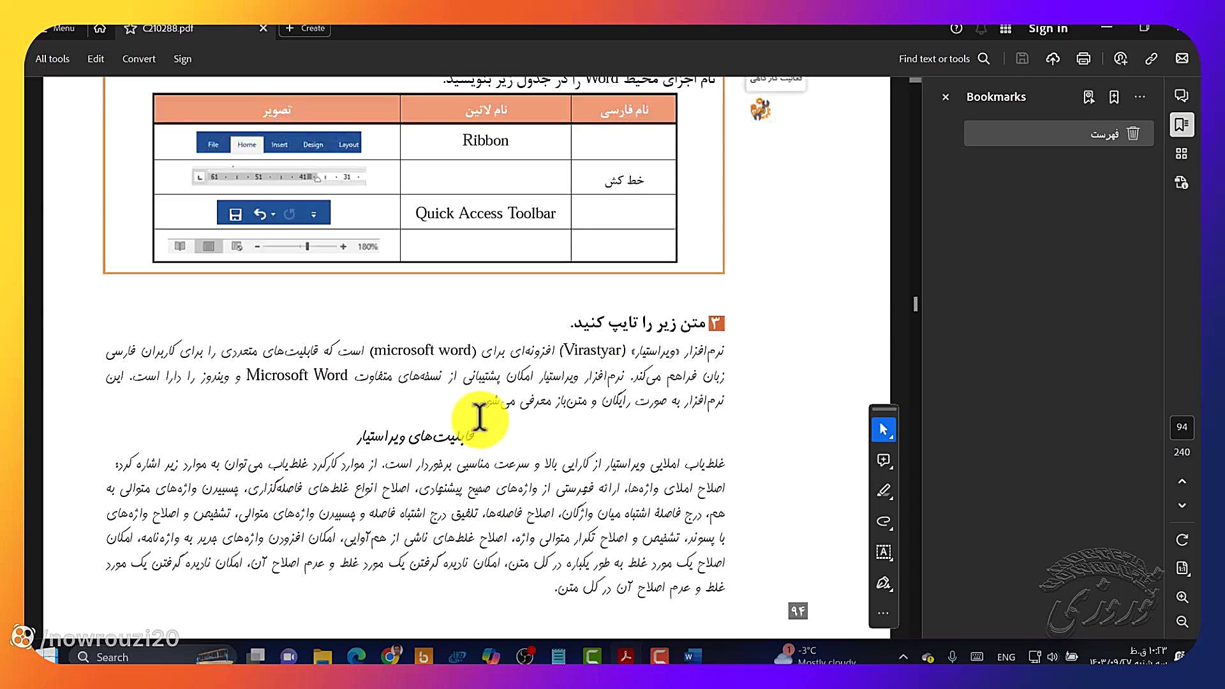Screen dimensions: 1225x689
Task: Open the Sign menu
Action: click(182, 59)
